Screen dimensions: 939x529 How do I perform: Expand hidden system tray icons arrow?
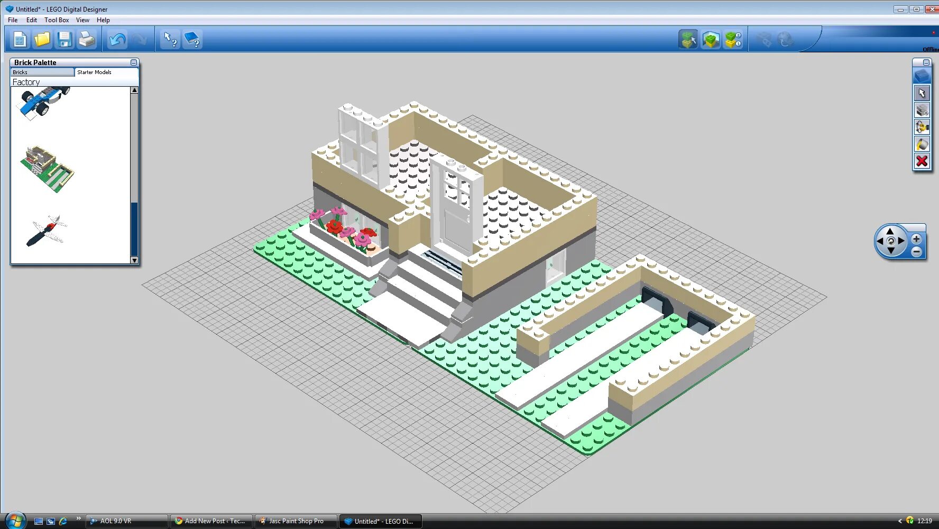[900, 521]
